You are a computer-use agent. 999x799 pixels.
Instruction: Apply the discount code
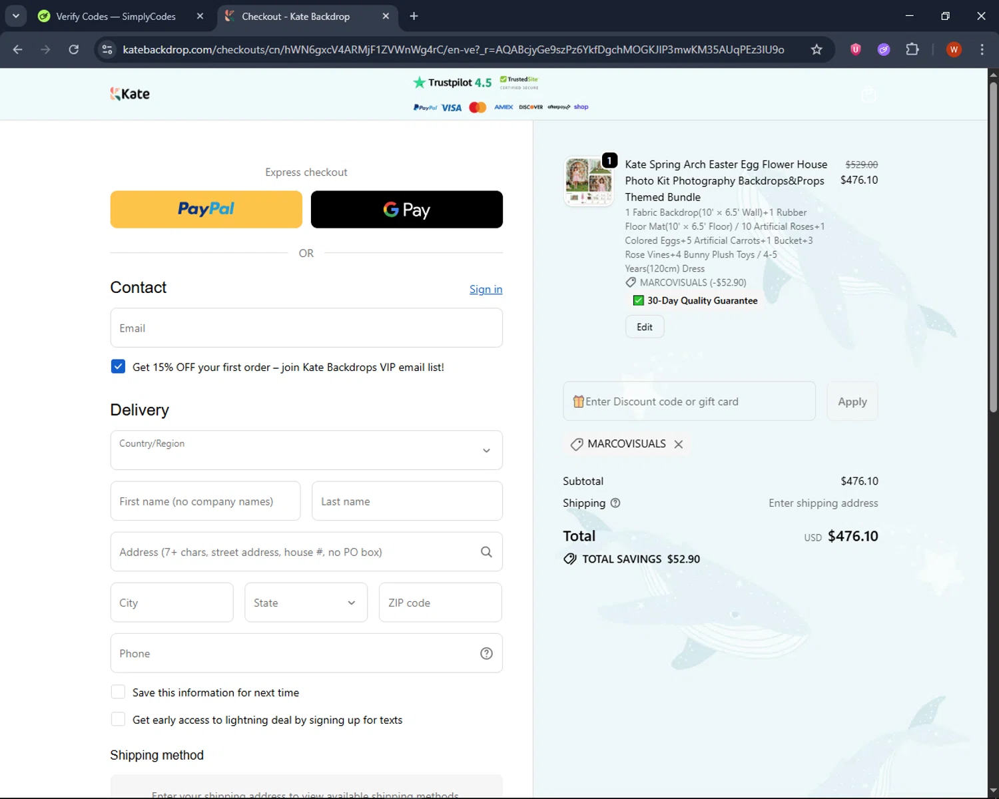click(x=852, y=401)
